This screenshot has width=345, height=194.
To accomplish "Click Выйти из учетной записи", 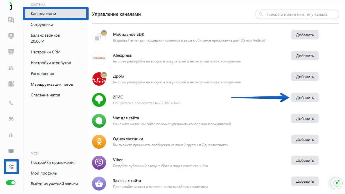I will point(54,184).
